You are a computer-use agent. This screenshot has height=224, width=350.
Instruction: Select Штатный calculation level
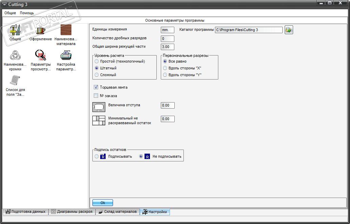(x=97, y=68)
